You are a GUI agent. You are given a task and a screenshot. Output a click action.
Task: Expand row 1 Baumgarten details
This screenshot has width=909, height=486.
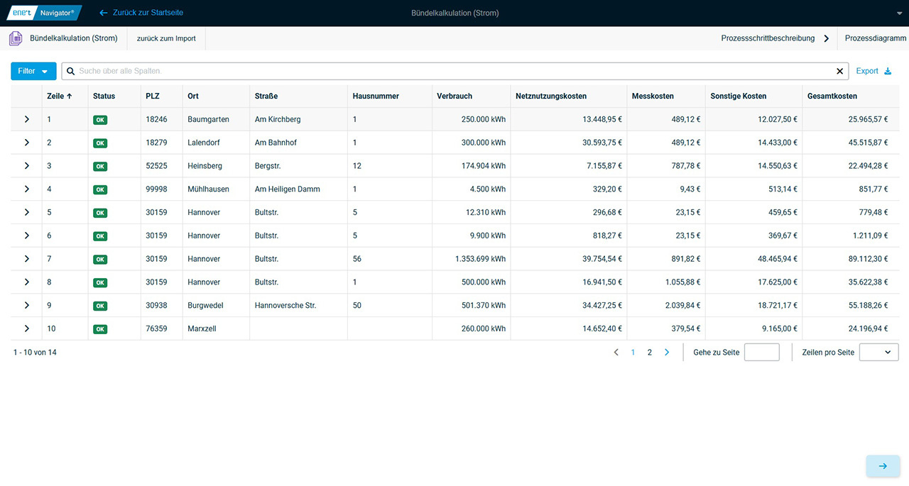click(x=27, y=119)
